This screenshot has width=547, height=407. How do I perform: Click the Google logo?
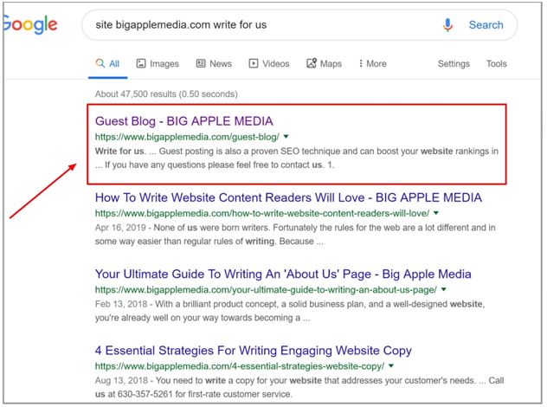tap(29, 26)
